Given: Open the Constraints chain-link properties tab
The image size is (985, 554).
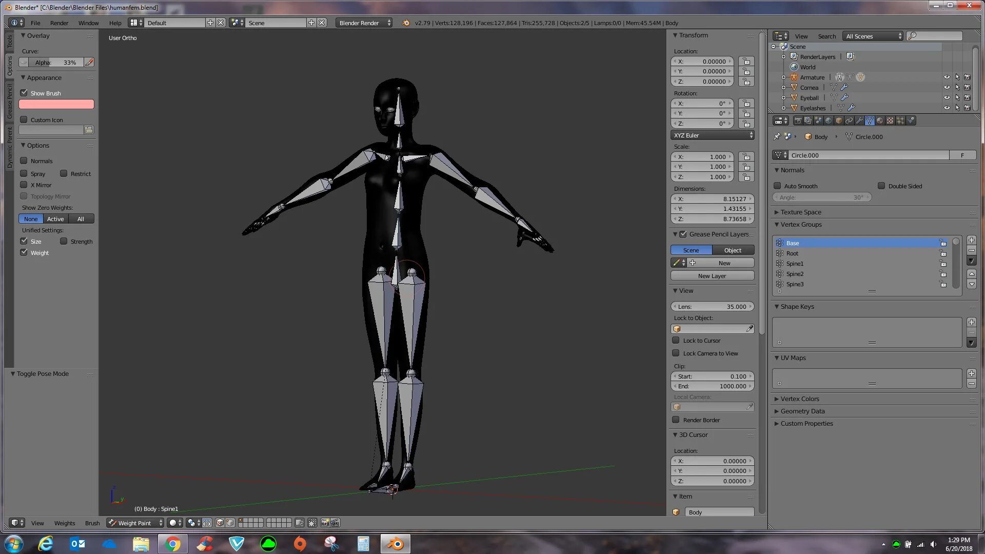Looking at the screenshot, I should coord(849,121).
